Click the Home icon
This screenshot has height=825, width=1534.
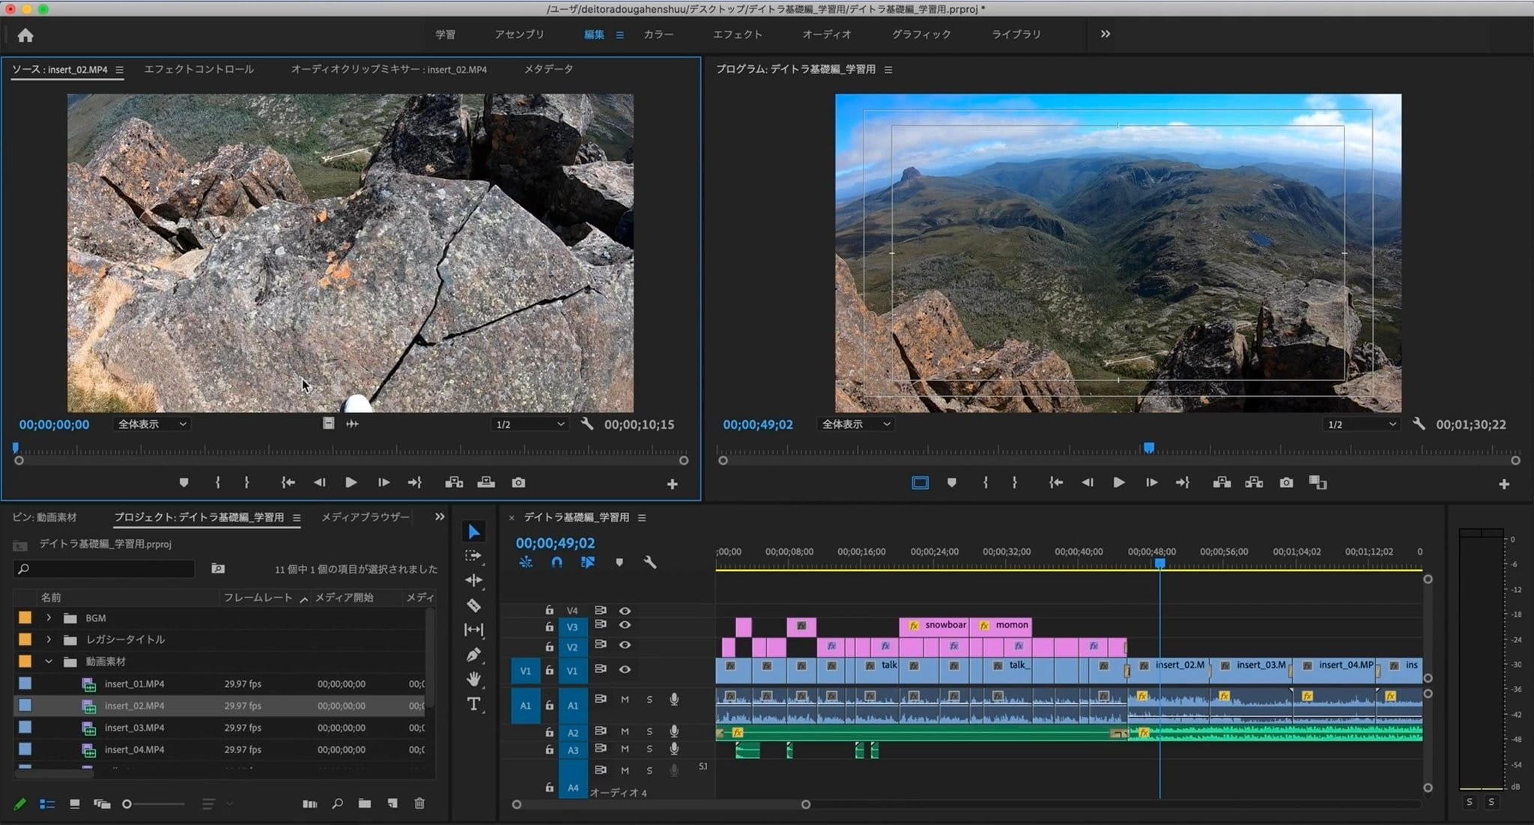[x=25, y=35]
